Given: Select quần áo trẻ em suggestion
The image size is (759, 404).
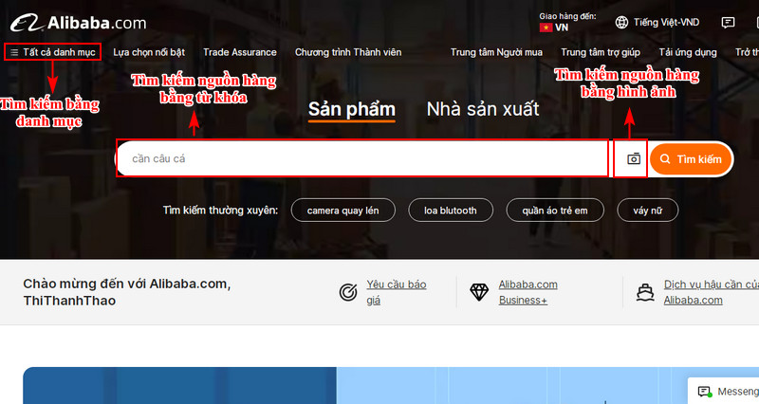Looking at the screenshot, I should coord(555,211).
